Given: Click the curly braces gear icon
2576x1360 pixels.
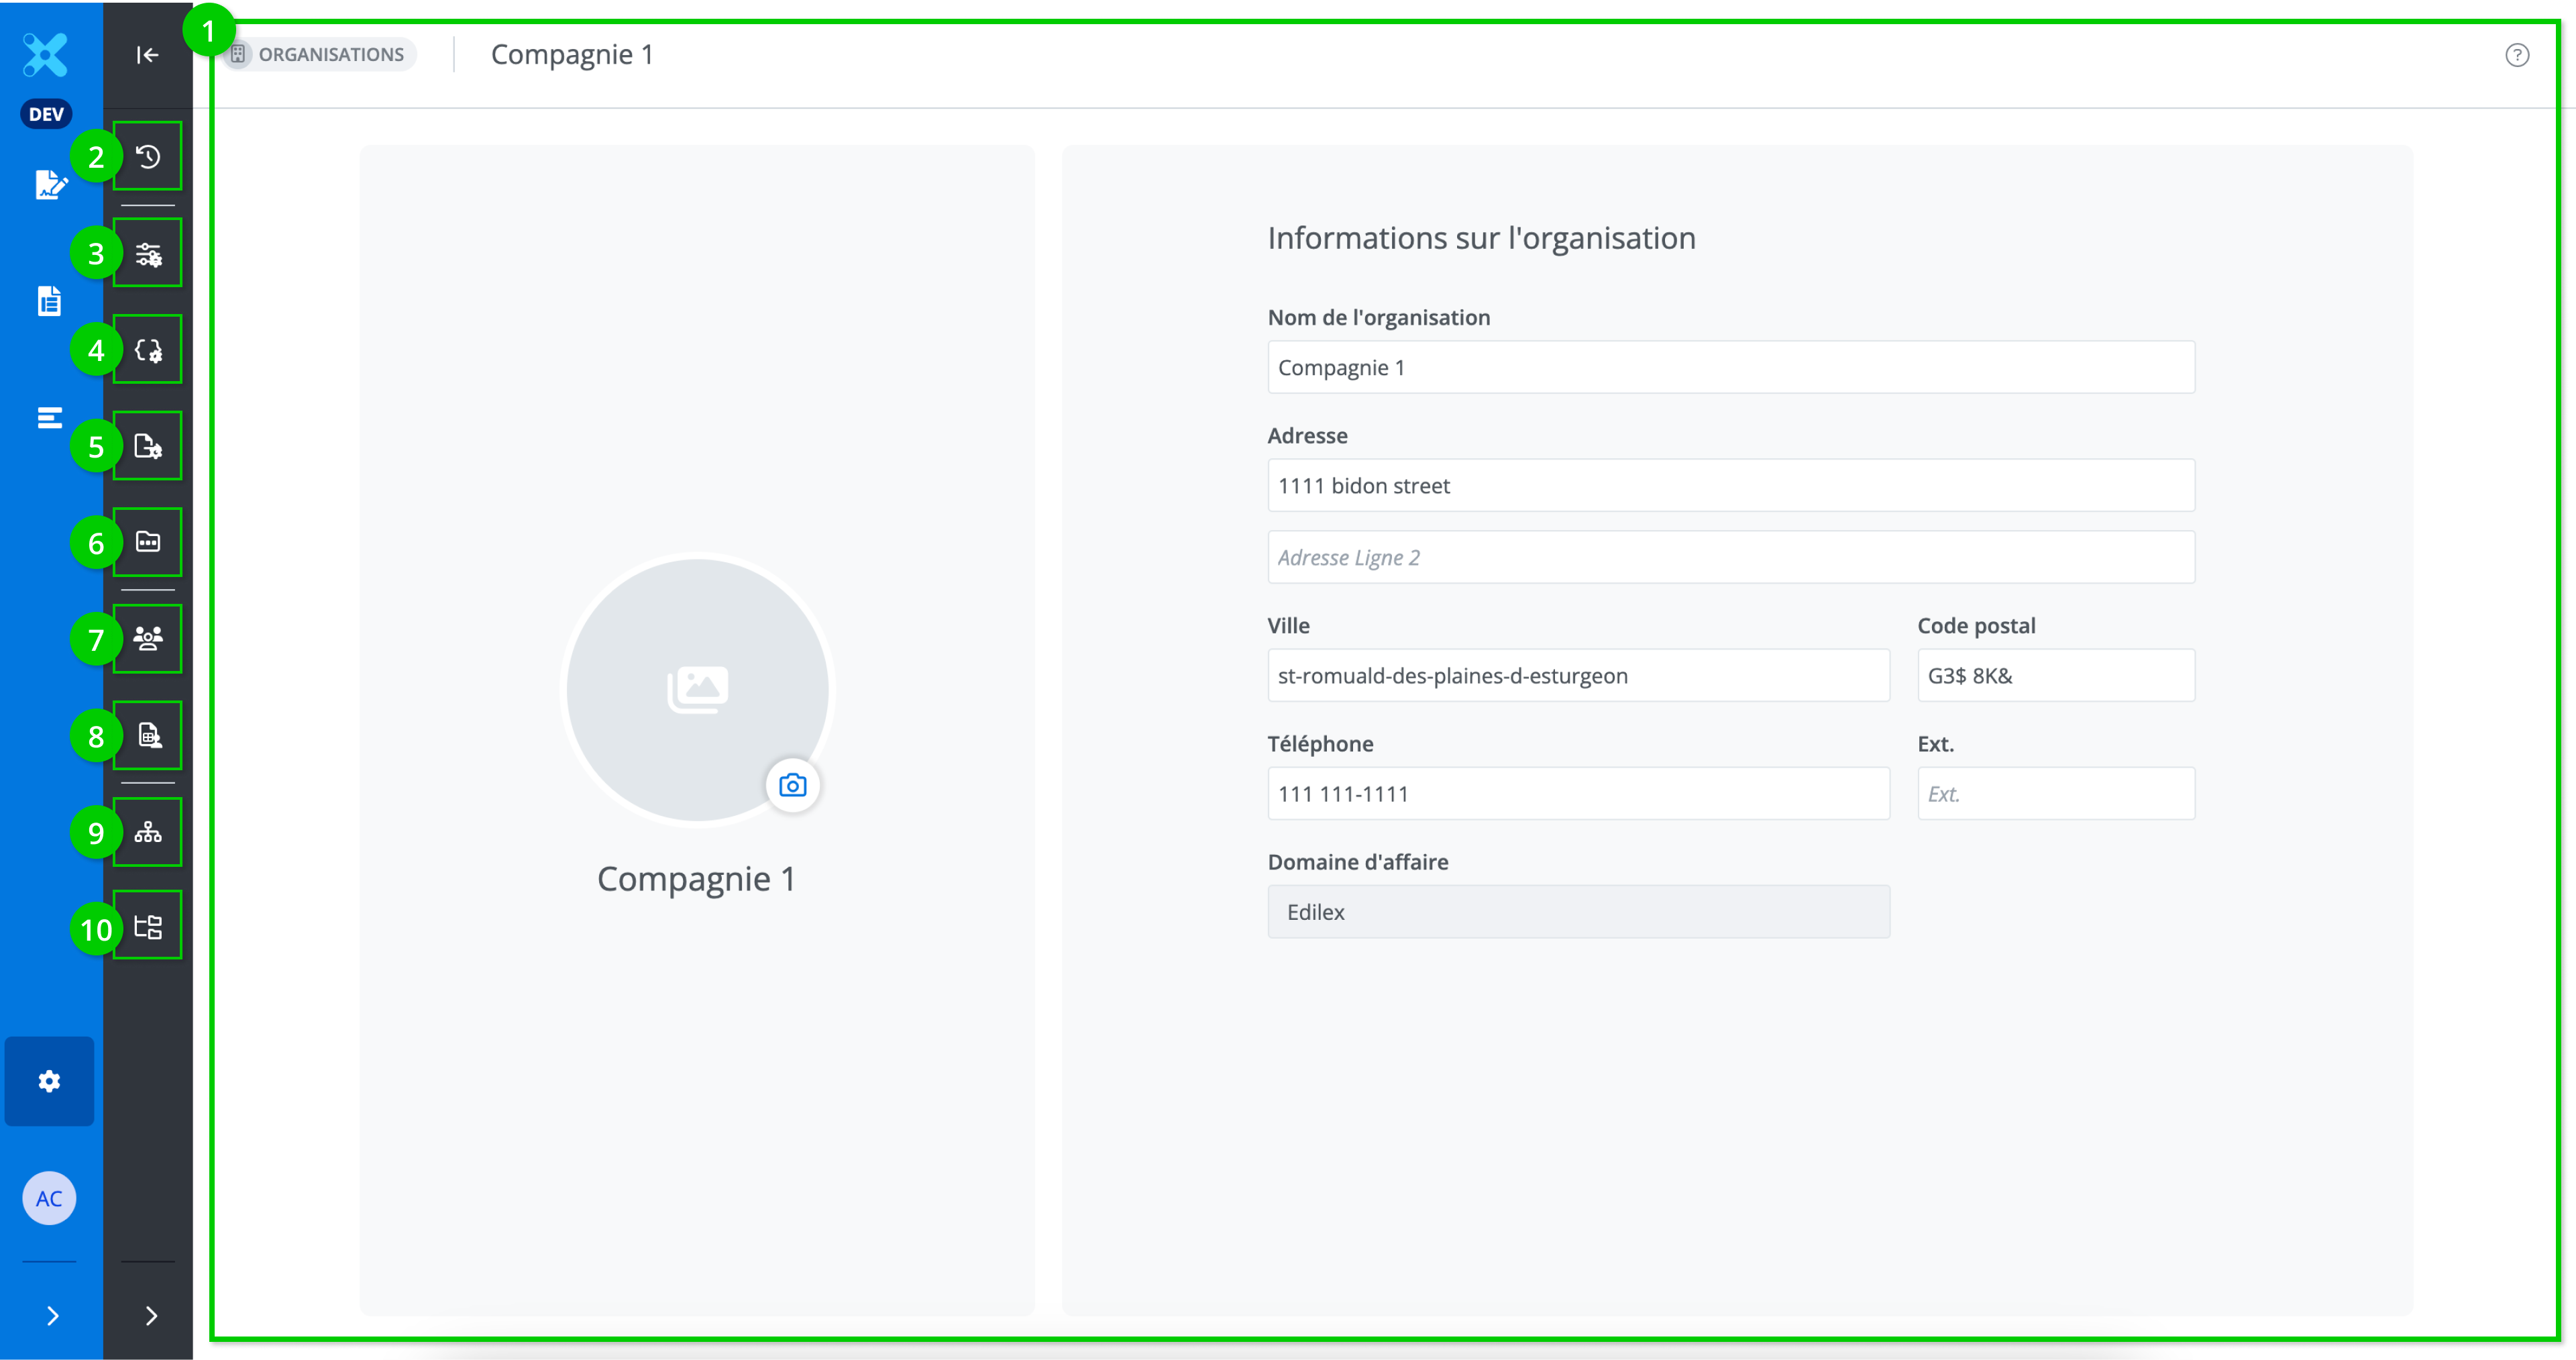Looking at the screenshot, I should 148,350.
